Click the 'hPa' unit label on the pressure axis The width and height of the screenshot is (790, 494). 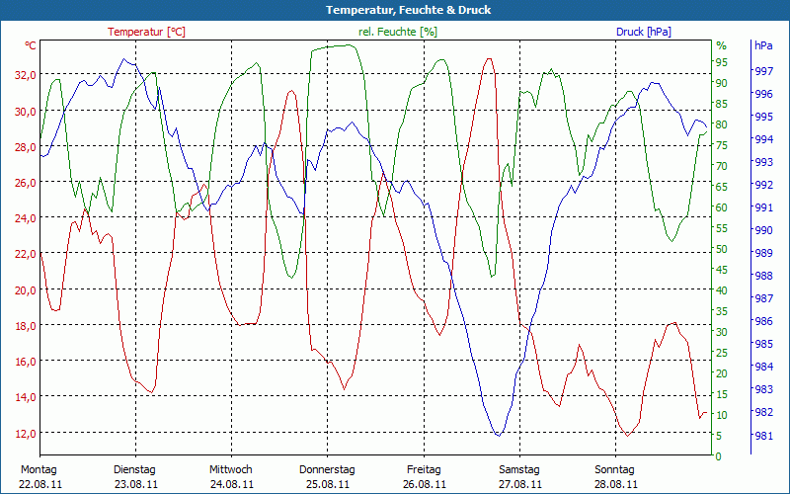763,45
